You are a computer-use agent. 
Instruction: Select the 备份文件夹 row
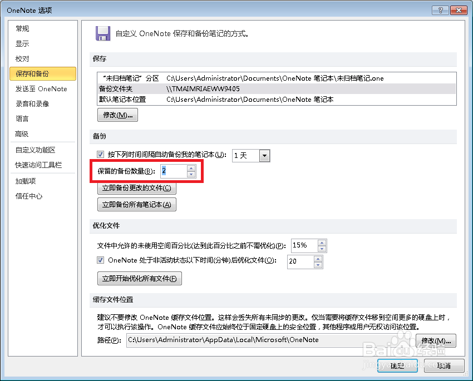(277, 89)
